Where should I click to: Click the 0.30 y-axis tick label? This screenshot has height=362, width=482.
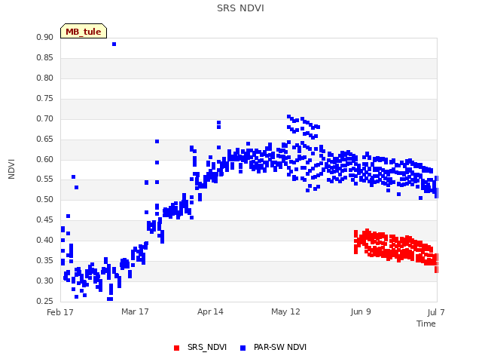[x=44, y=281]
